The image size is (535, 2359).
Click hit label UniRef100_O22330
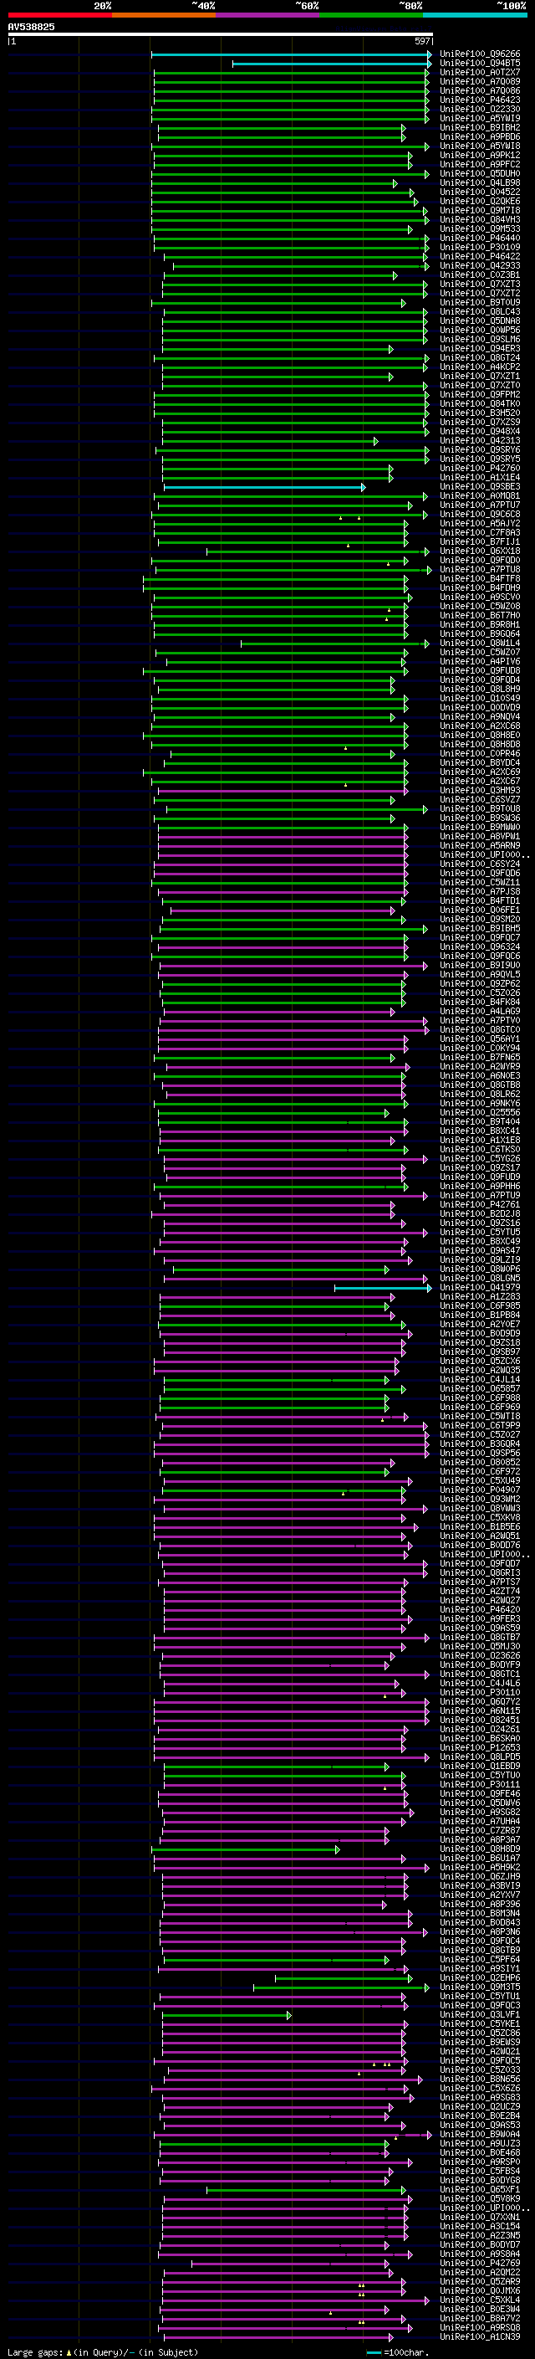(x=480, y=109)
